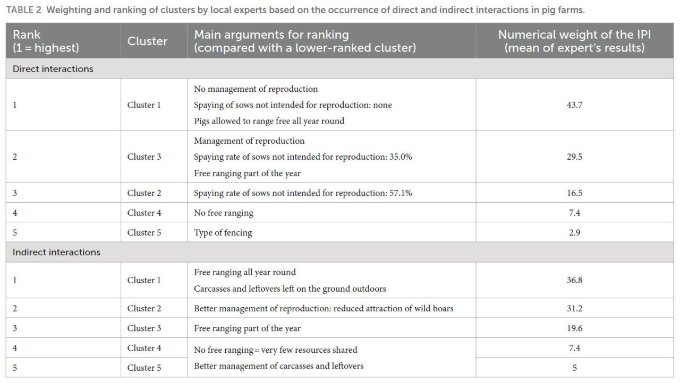Click the value 31.2 cell
Image resolution: width=680 pixels, height=383 pixels.
tap(574, 308)
